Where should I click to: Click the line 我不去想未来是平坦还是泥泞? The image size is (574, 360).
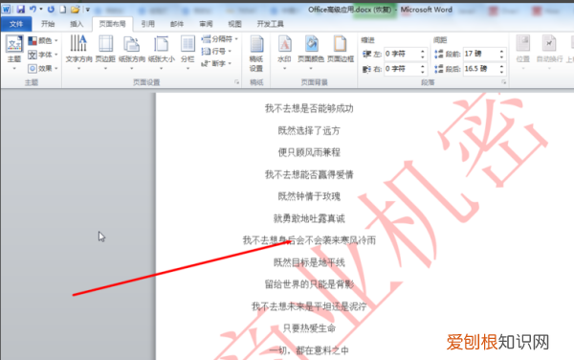click(309, 306)
